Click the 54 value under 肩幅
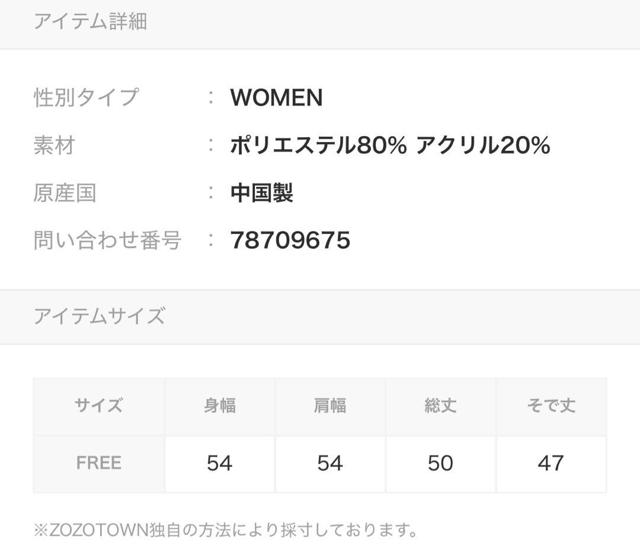The height and width of the screenshot is (557, 640). pos(330,463)
